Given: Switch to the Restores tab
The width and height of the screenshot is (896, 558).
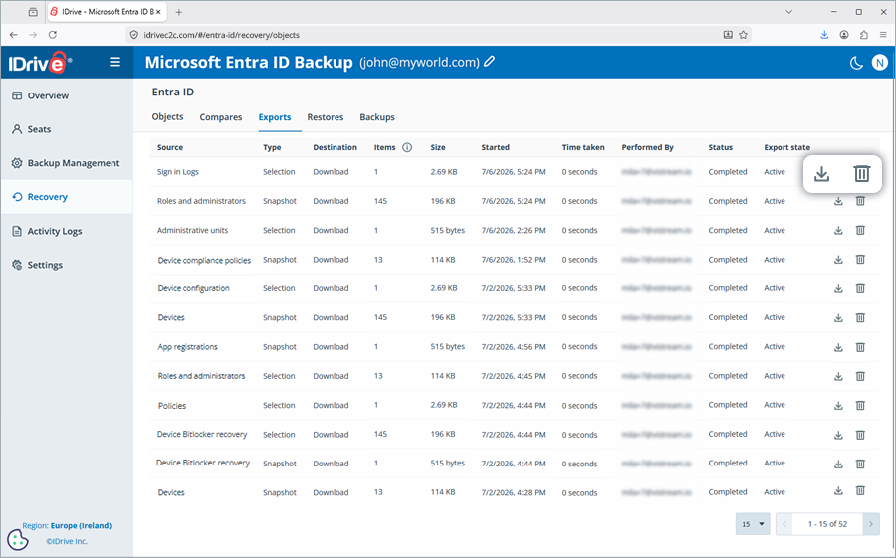Looking at the screenshot, I should click(326, 117).
